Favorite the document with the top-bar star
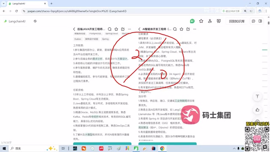The height and width of the screenshot is (152, 270). 201,21
